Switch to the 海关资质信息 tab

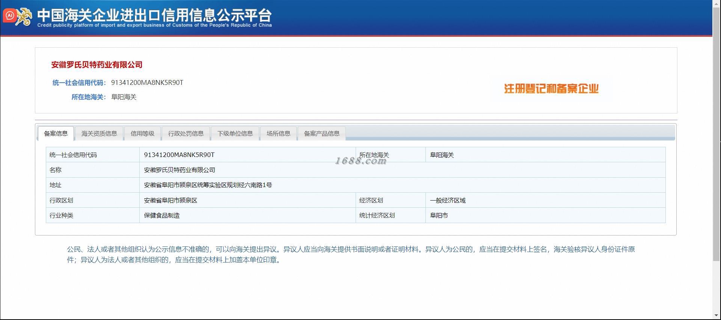point(99,133)
